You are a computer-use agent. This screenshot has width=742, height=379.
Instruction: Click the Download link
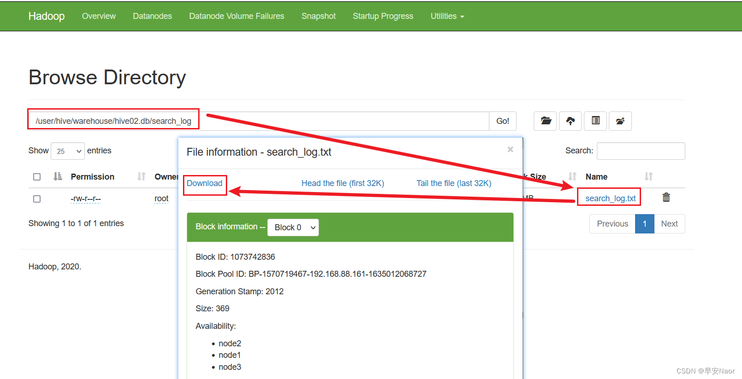click(204, 183)
